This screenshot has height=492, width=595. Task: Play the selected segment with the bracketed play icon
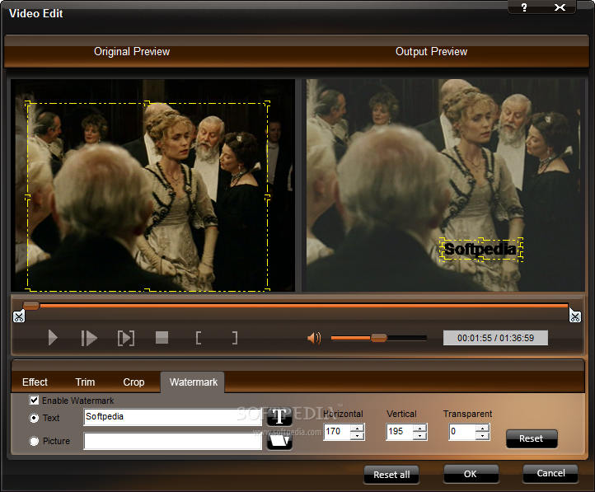(126, 338)
